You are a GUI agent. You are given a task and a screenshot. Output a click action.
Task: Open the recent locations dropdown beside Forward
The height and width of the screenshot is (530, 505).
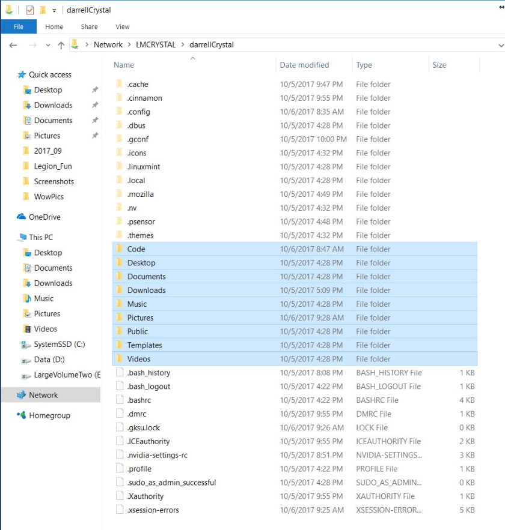tap(48, 46)
